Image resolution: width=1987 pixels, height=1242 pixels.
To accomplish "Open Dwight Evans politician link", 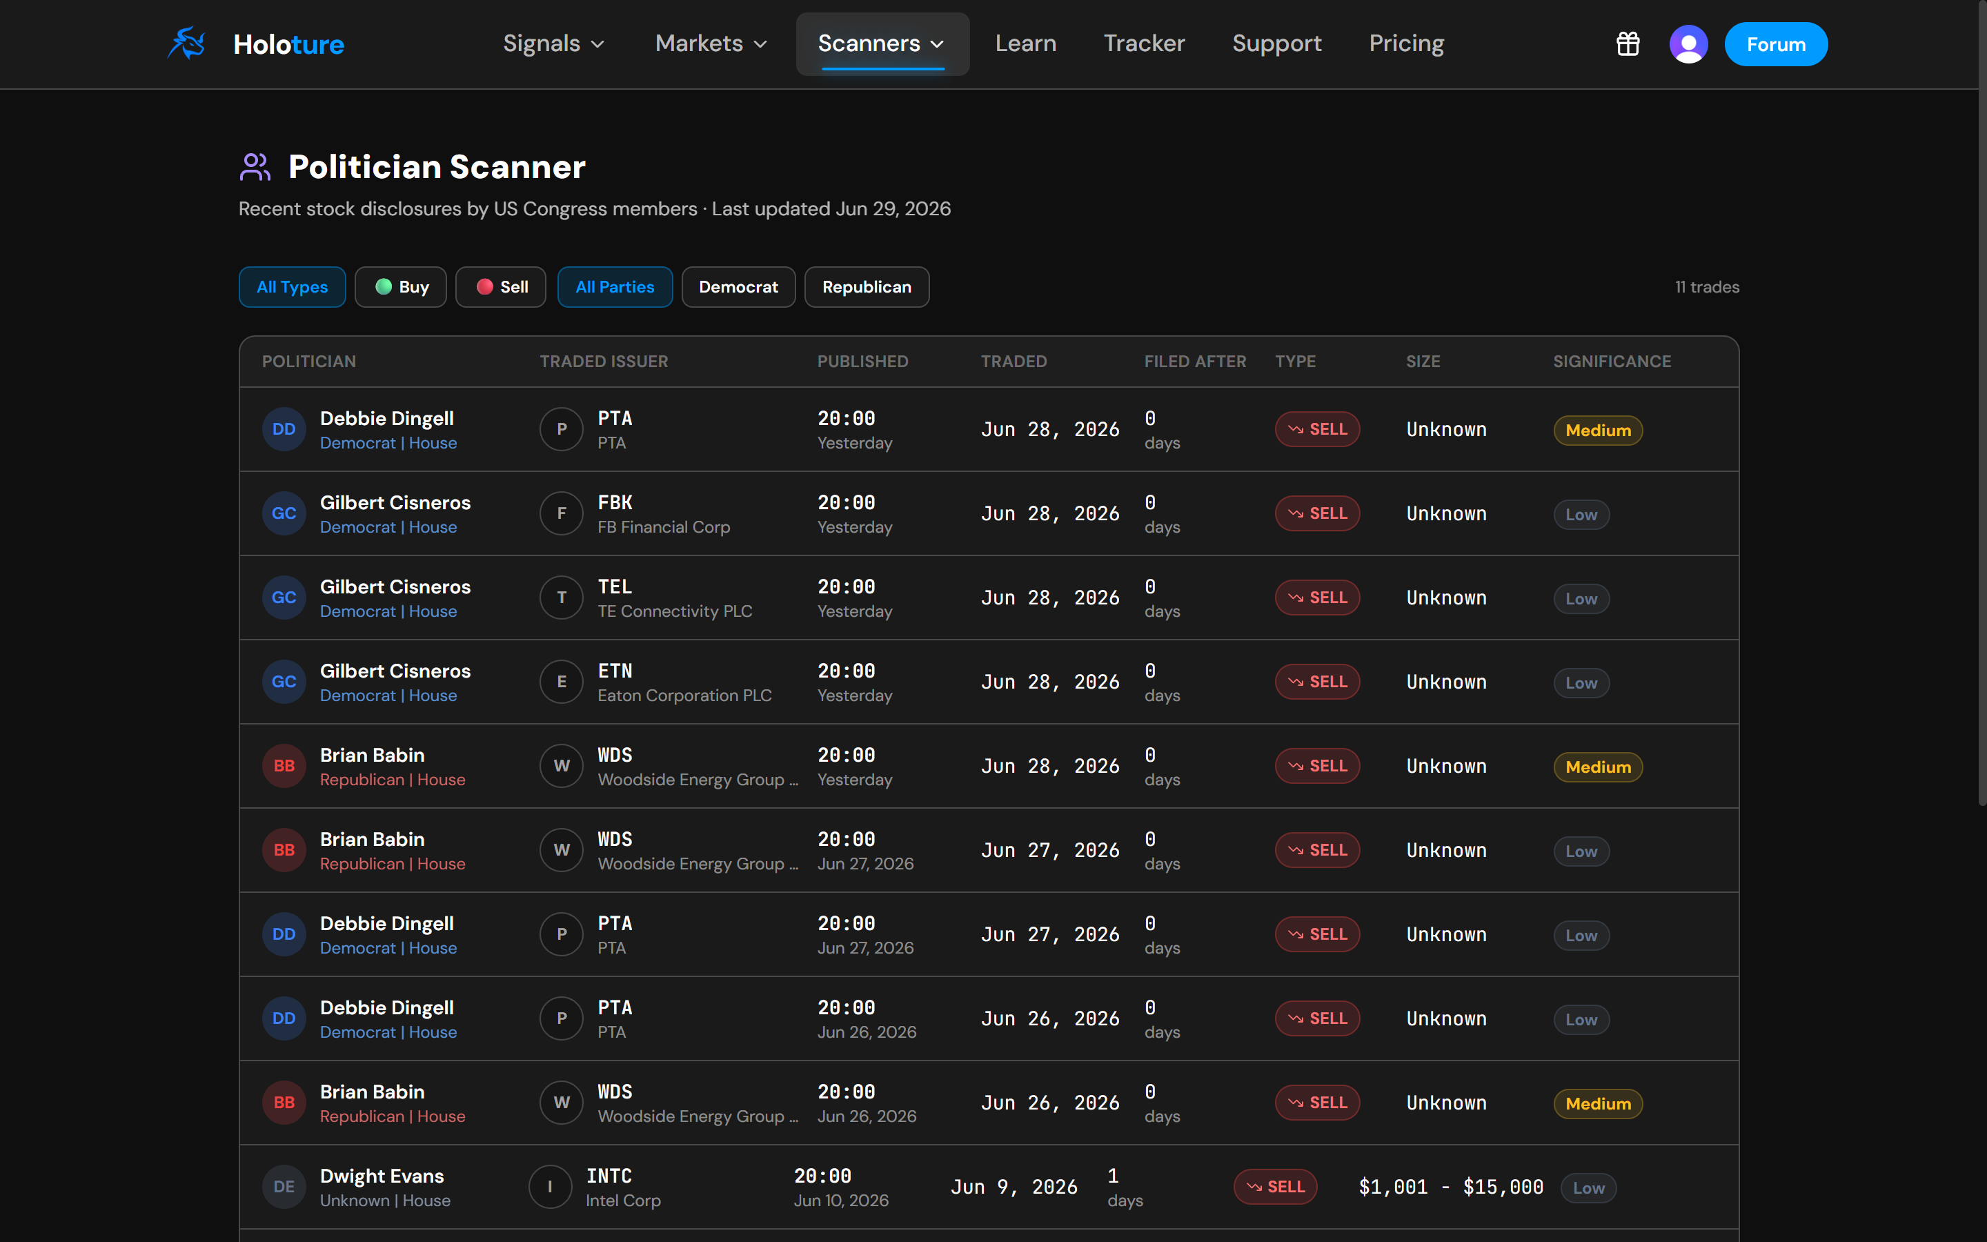I will (x=382, y=1176).
